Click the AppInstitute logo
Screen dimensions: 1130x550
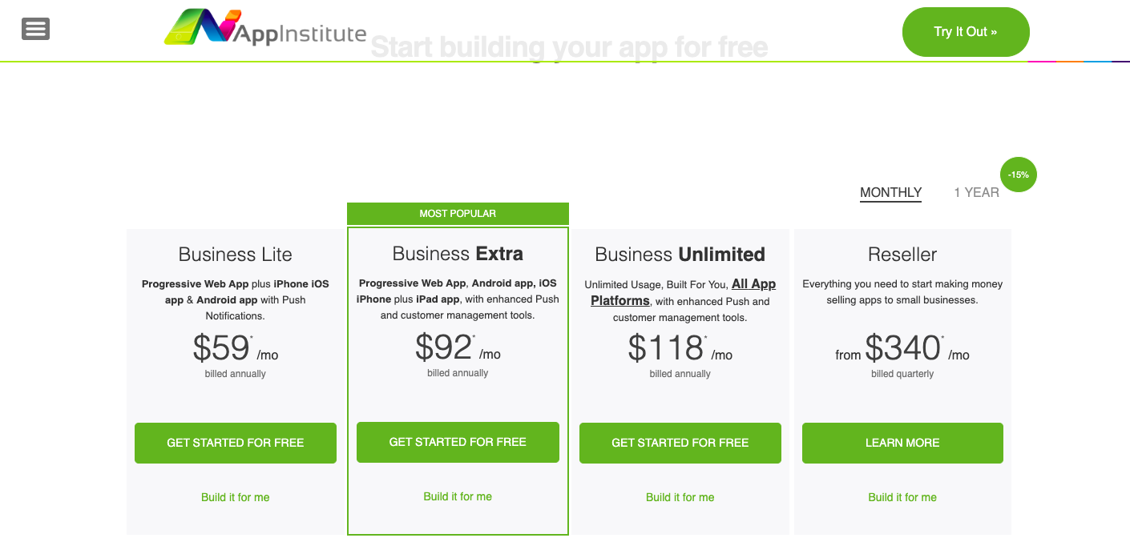click(265, 27)
